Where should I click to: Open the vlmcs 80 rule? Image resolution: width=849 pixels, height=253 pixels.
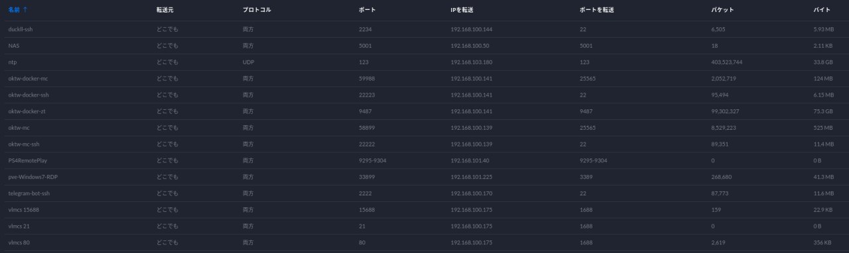424,242
